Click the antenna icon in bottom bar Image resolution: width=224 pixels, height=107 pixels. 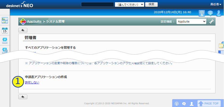pos(176,104)
